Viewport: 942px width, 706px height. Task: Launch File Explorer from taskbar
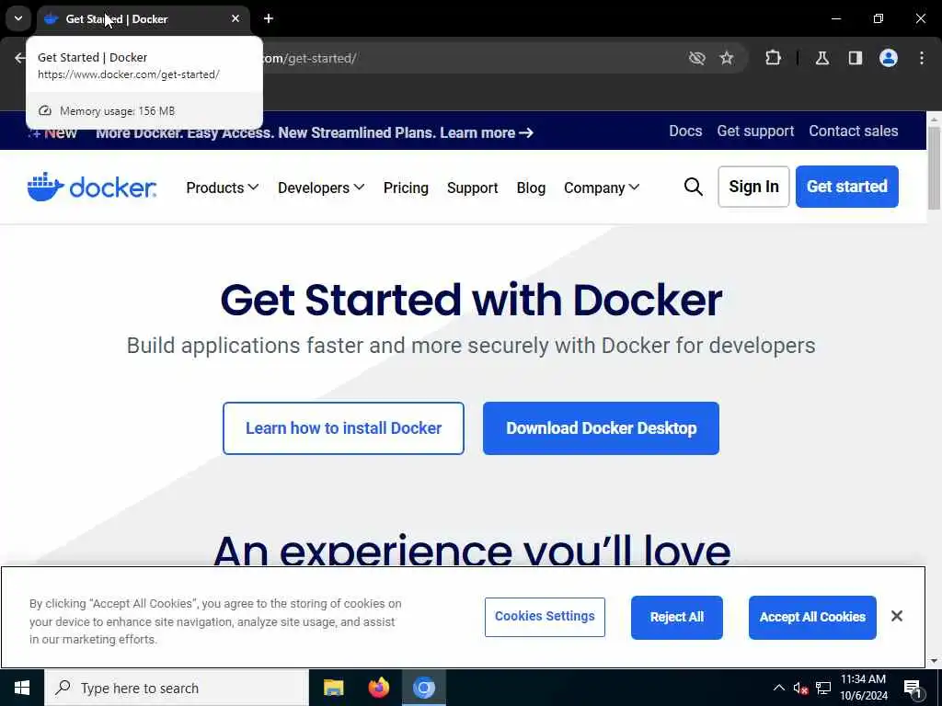click(333, 688)
